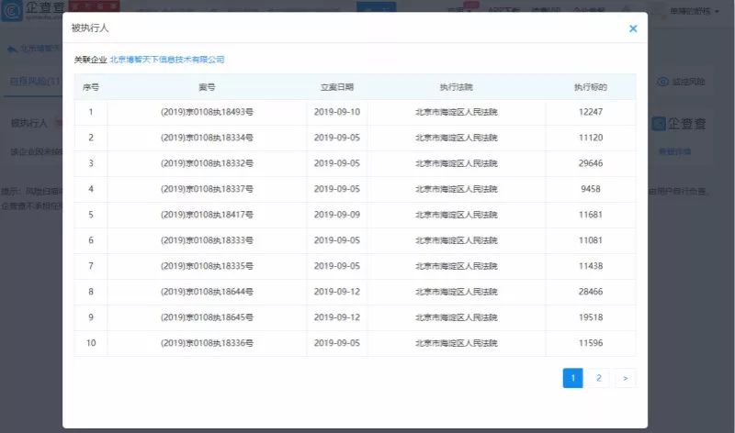The image size is (735, 433).
Task: Click the back arrow beside company name
Action: [x=12, y=49]
